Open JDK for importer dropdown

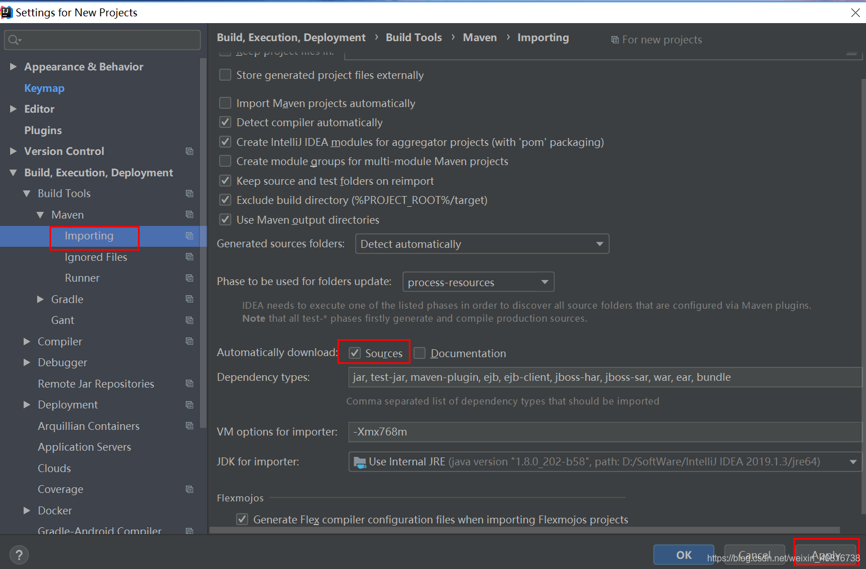point(605,462)
